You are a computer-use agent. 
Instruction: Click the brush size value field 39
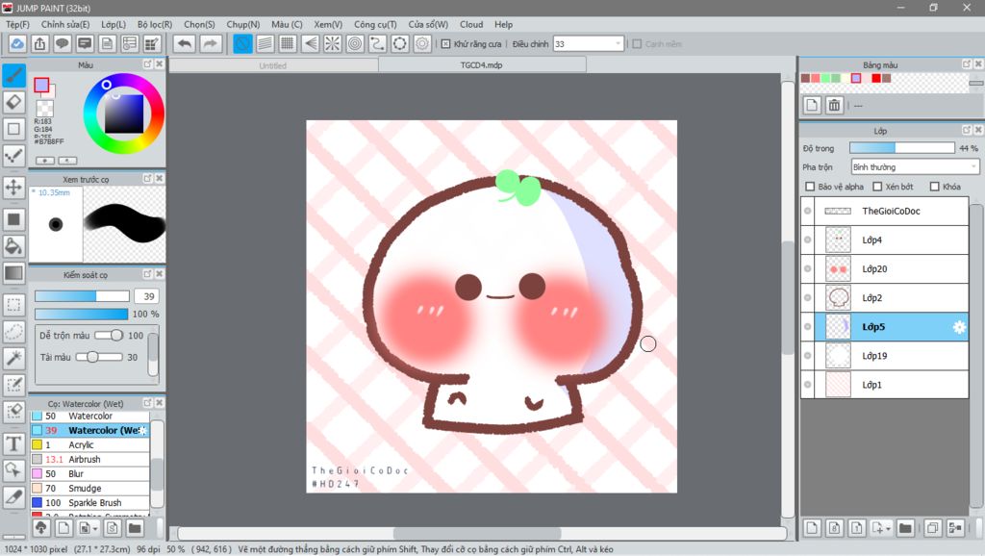click(148, 296)
